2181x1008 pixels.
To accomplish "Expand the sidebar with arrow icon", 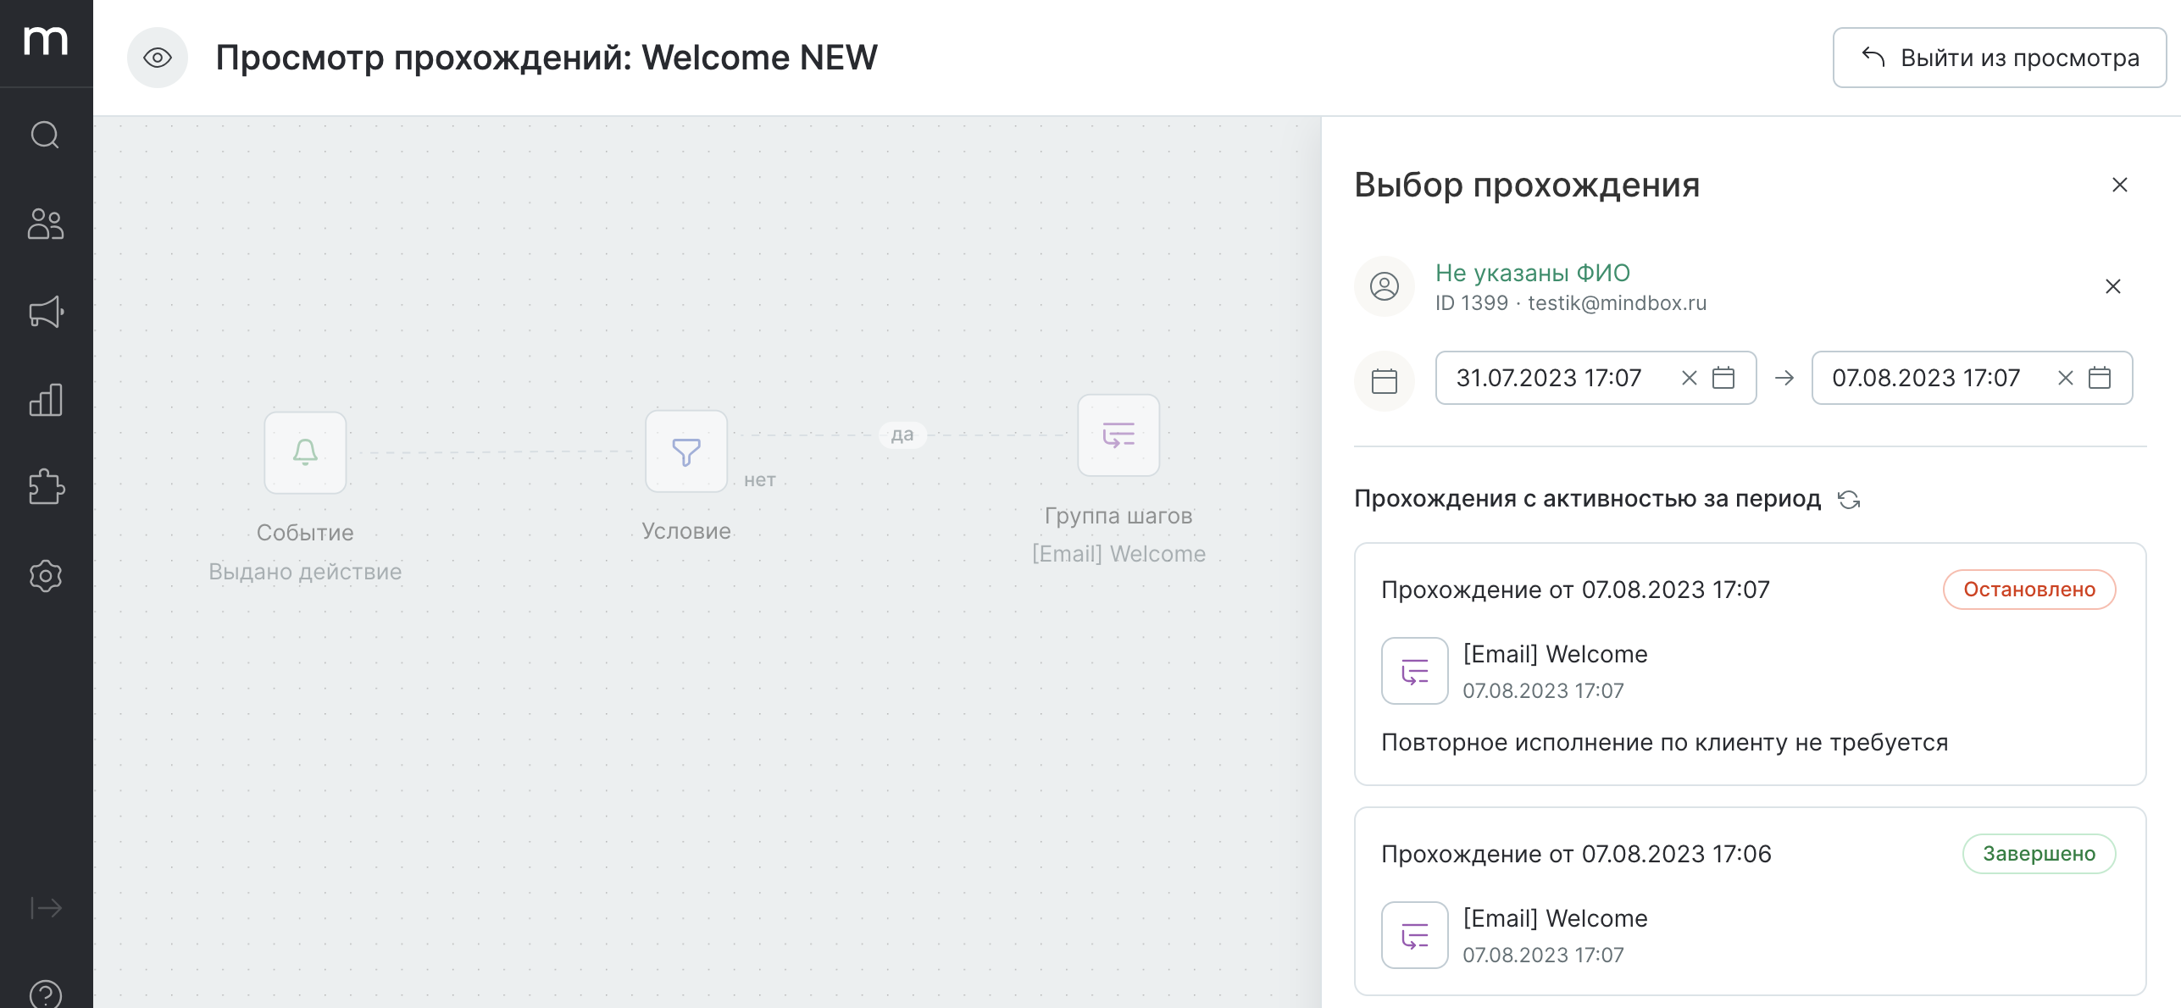I will tap(46, 908).
